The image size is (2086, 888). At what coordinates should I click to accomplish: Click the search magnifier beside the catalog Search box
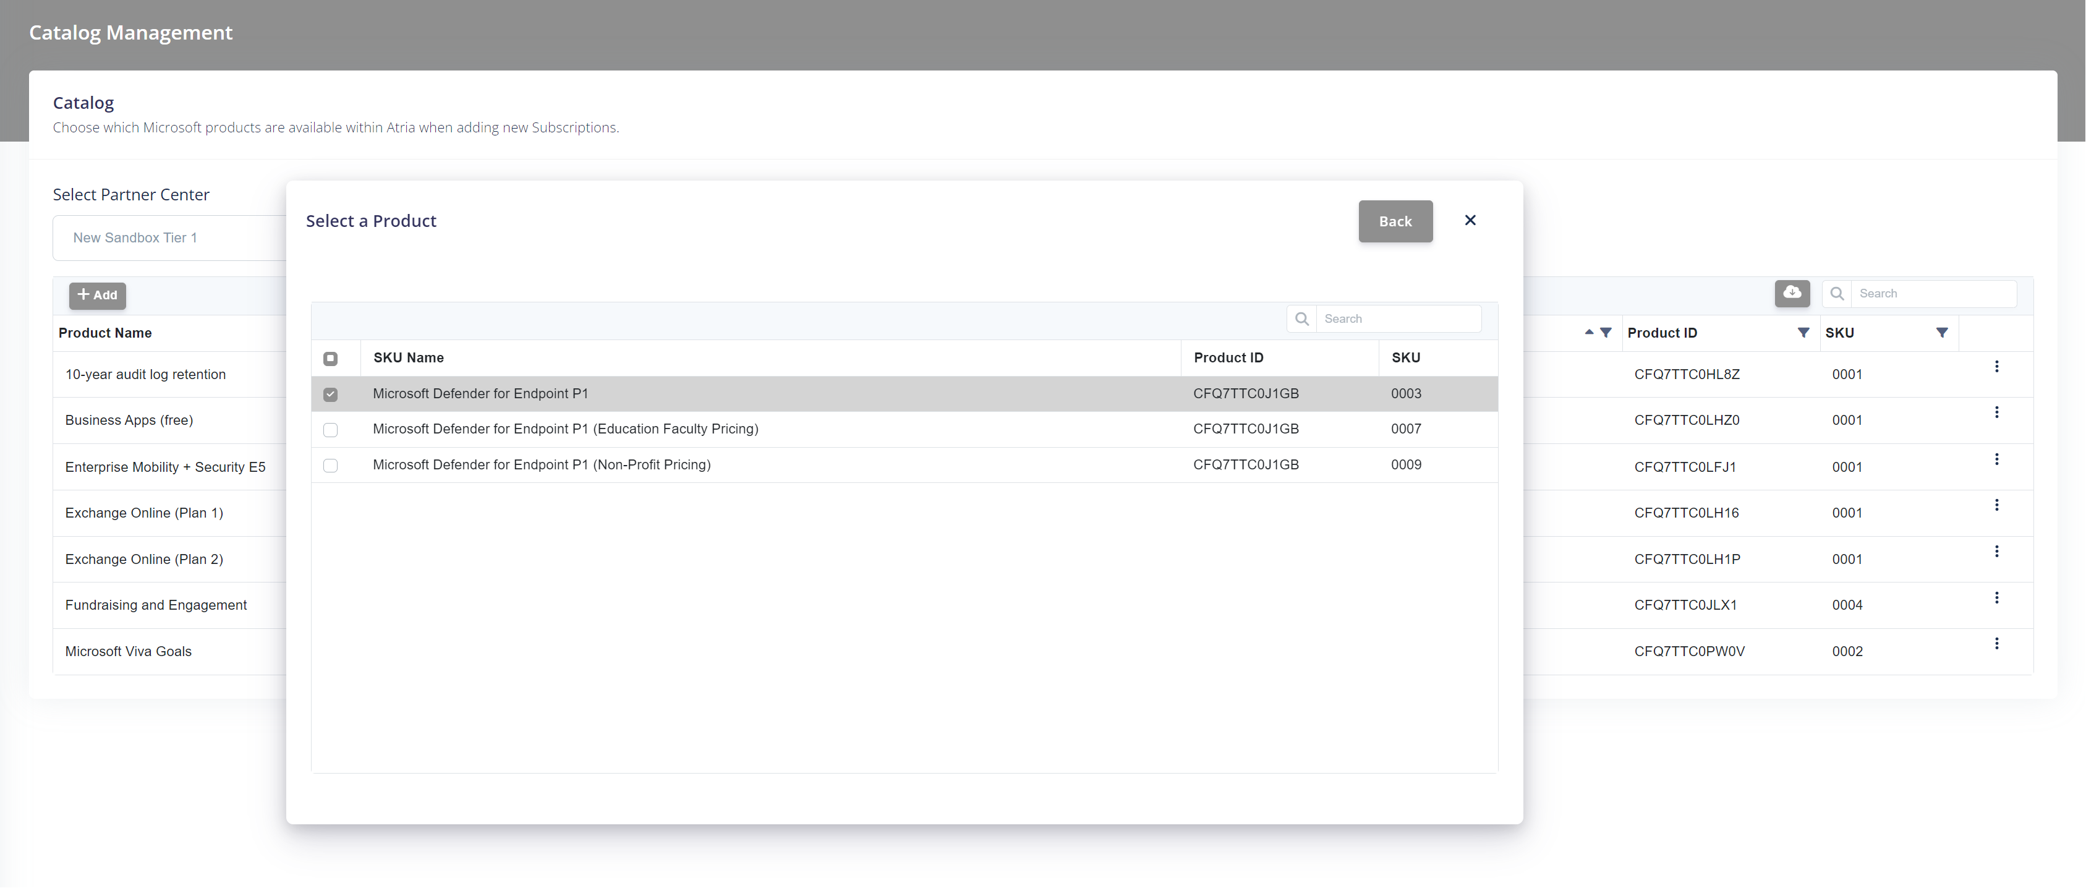coord(1837,293)
